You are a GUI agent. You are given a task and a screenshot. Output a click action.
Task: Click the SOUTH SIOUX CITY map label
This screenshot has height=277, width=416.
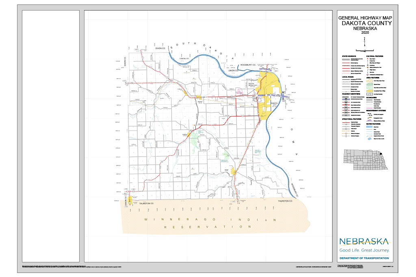(x=253, y=85)
